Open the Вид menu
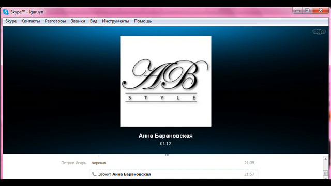331x186 pixels. click(94, 21)
